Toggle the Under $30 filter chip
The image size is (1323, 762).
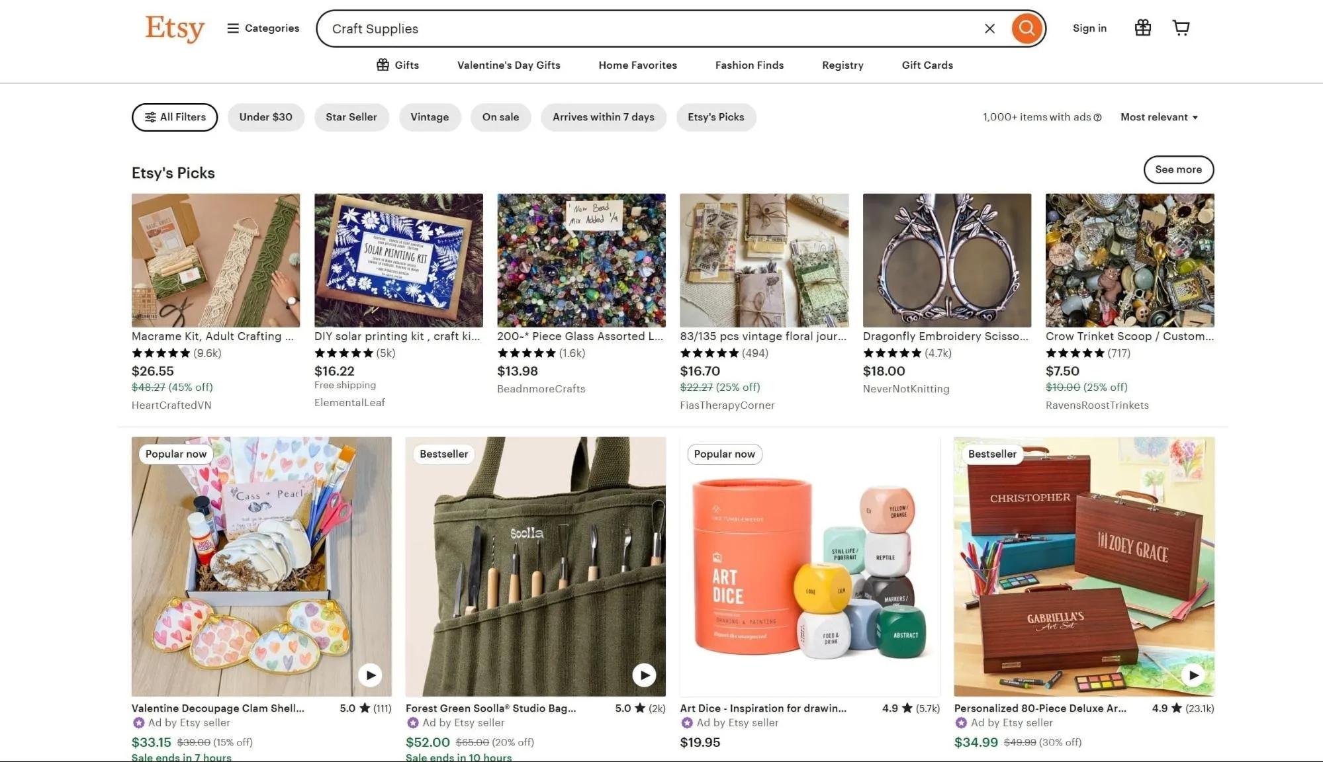pyautogui.click(x=265, y=117)
